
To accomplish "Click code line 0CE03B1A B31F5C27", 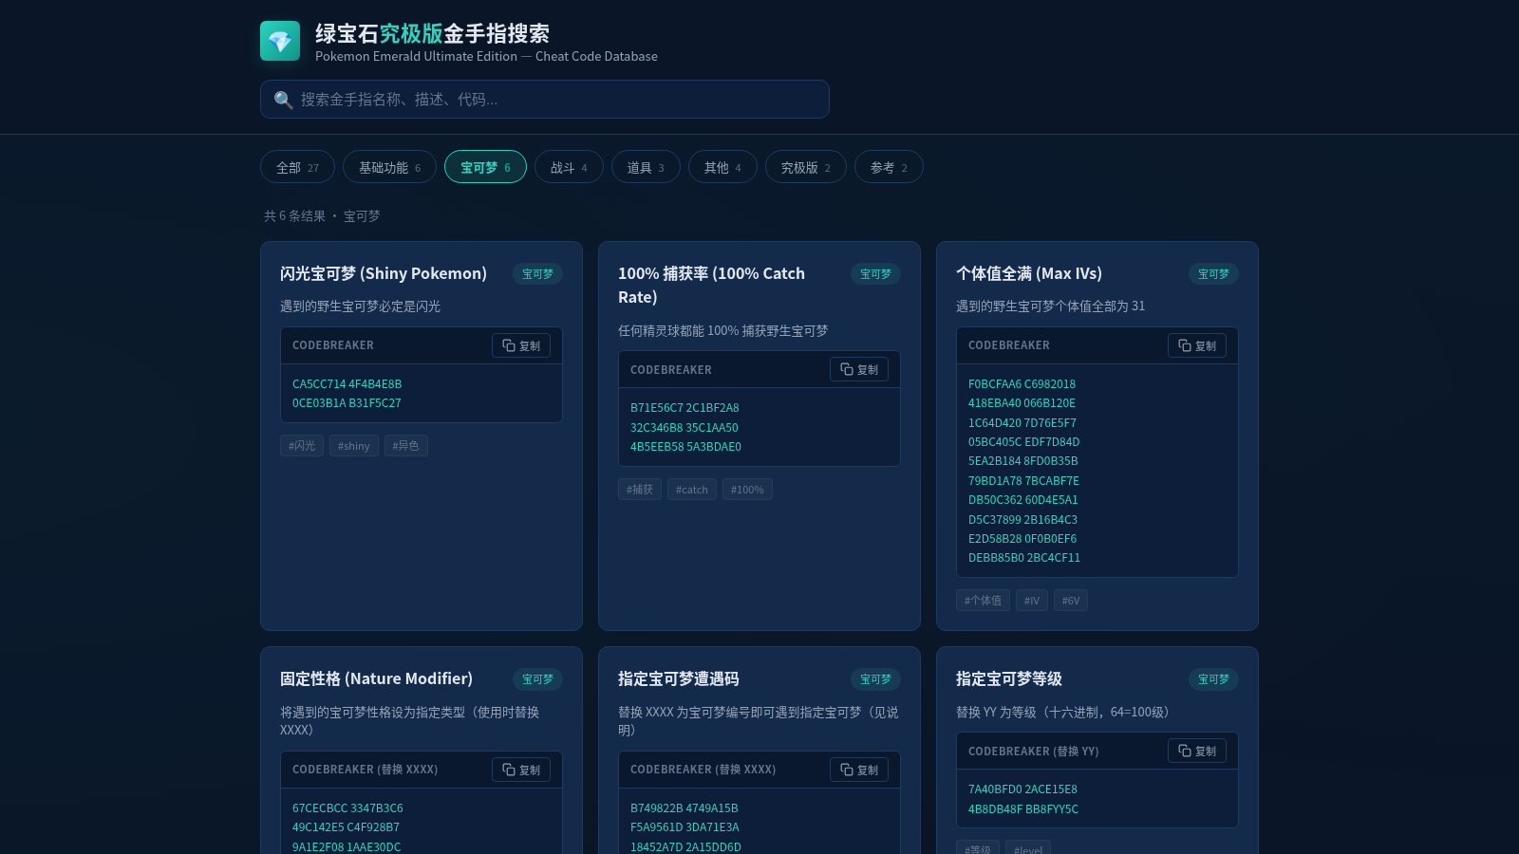I will point(347,403).
